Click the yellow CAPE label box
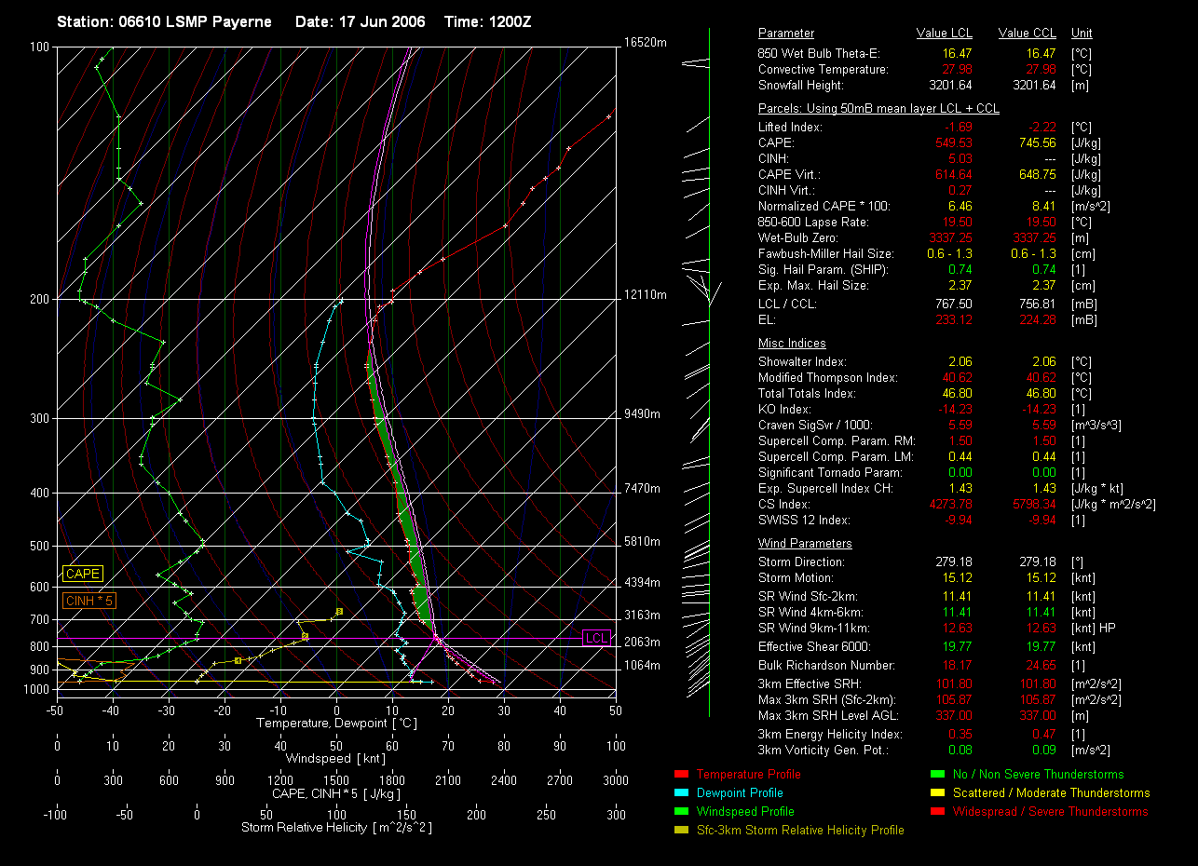 point(83,575)
